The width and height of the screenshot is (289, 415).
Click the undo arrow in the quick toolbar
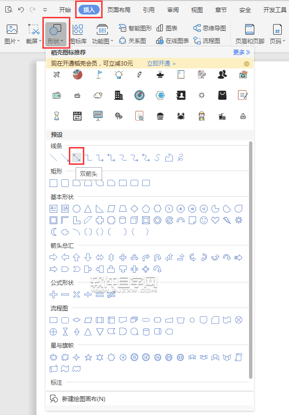[x=21, y=10]
